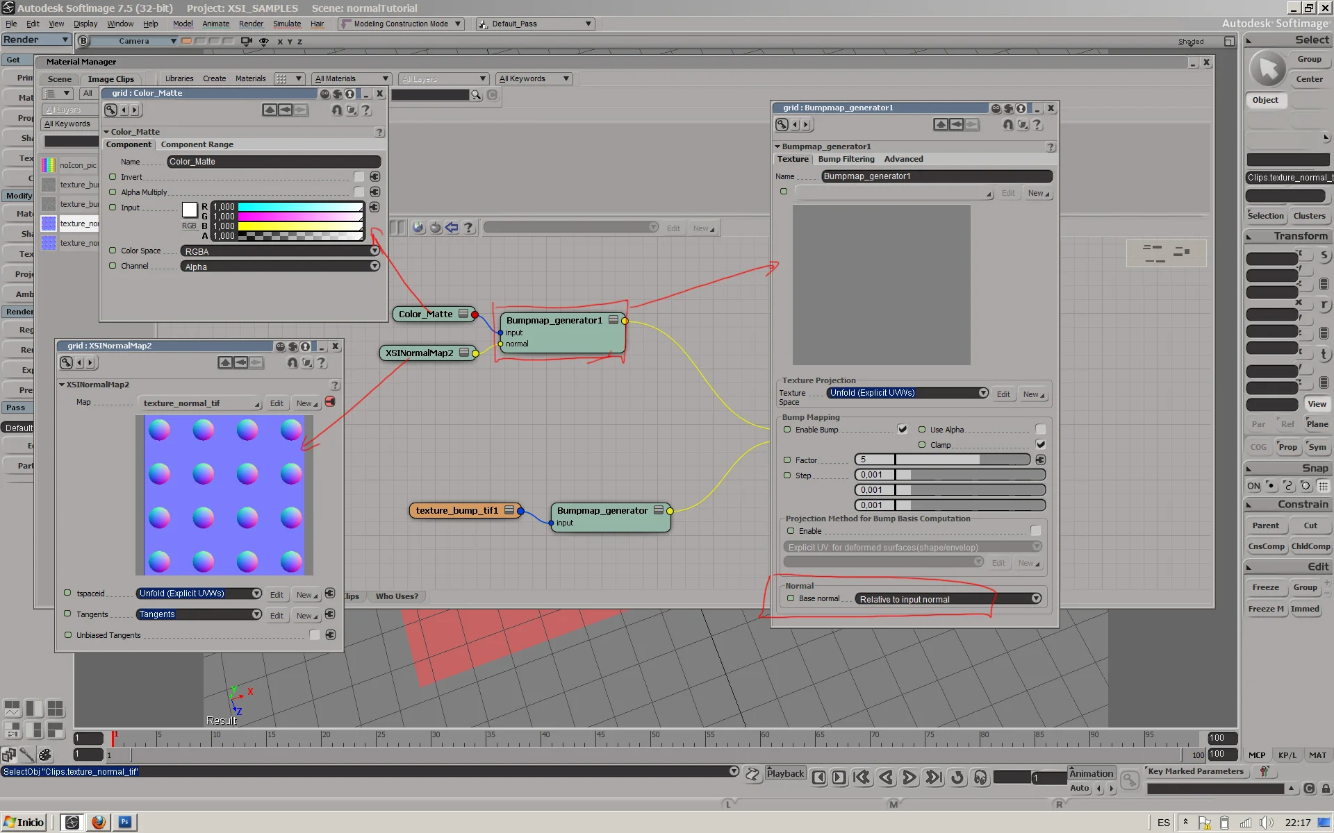Viewport: 1334px width, 833px height.
Task: Click the search magnifier icon in Material Manager
Action: click(476, 95)
